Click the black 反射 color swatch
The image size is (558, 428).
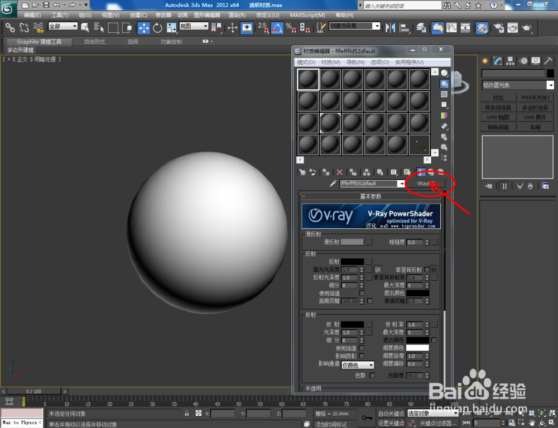(x=352, y=262)
